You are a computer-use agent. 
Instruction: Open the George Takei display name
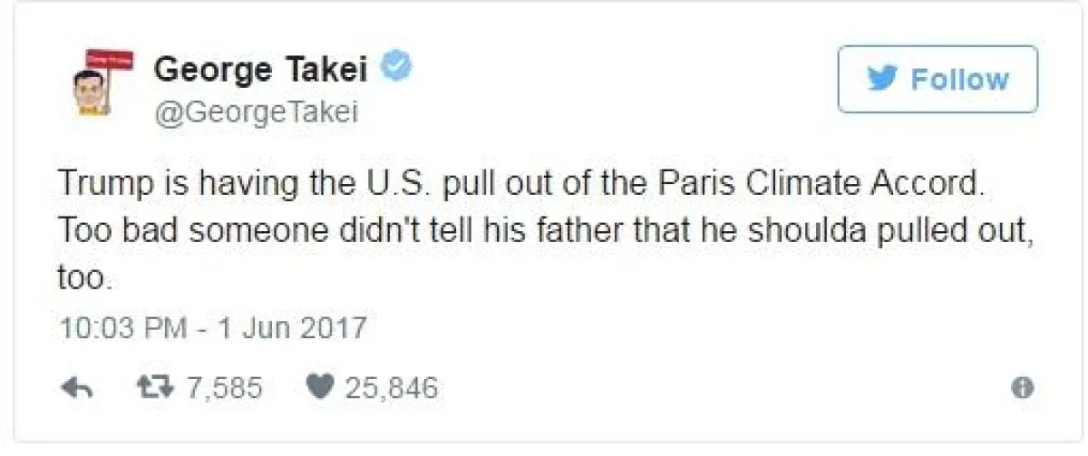tap(261, 69)
